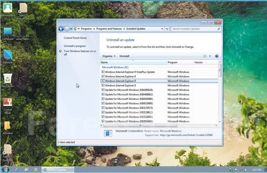The height and width of the screenshot is (173, 267).
Task: Click the vertical scrollbar down arrow
Action: click(x=220, y=122)
